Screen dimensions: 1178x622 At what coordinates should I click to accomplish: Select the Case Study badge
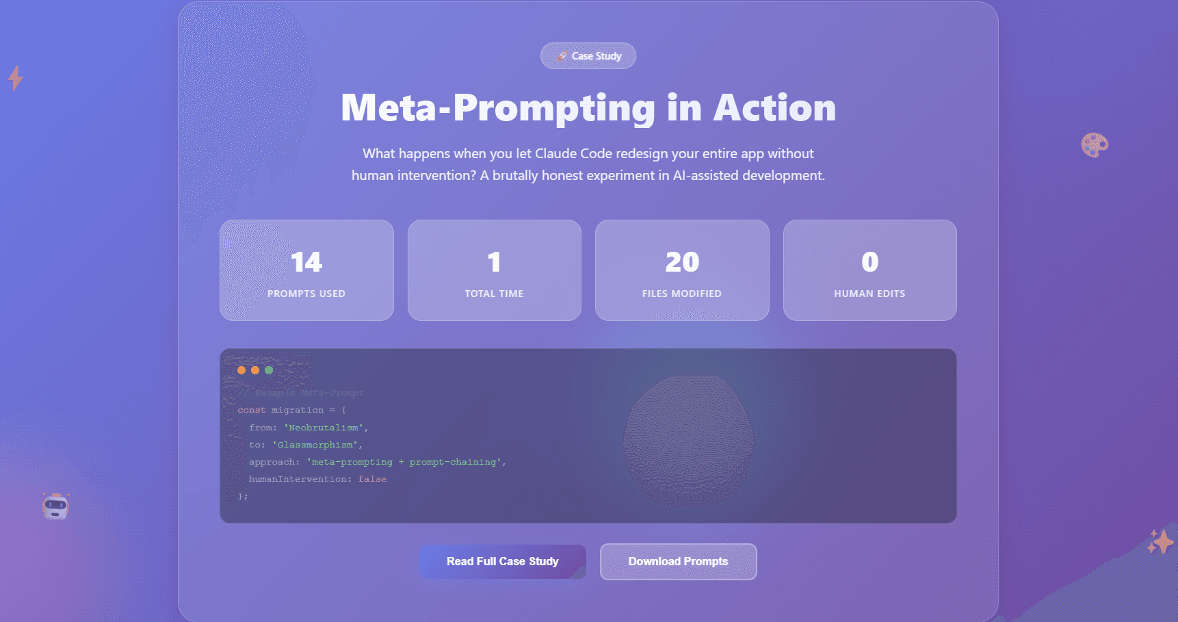pos(588,55)
